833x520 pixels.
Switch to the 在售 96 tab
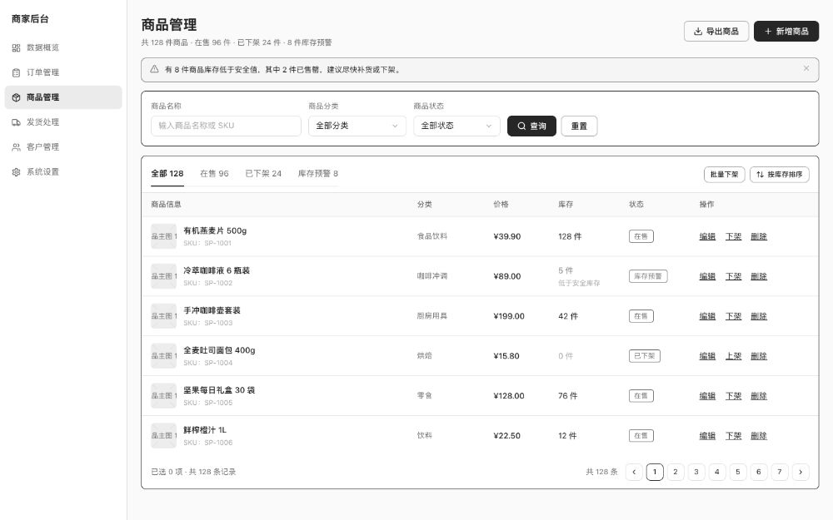click(x=214, y=174)
